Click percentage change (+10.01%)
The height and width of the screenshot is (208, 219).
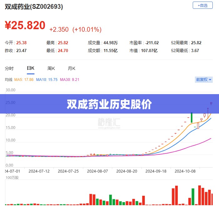[87, 29]
